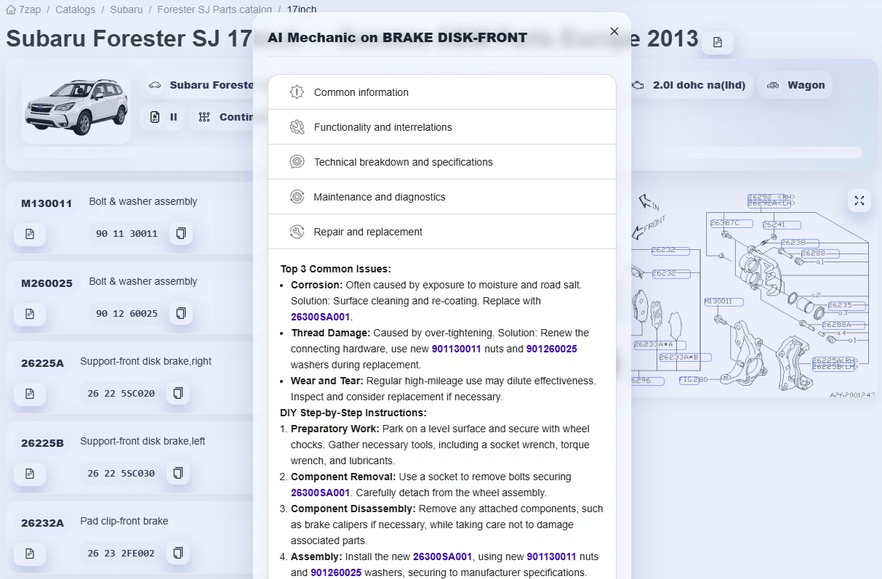
Task: Open 901260025 link in Thread Damage item
Action: (x=552, y=349)
